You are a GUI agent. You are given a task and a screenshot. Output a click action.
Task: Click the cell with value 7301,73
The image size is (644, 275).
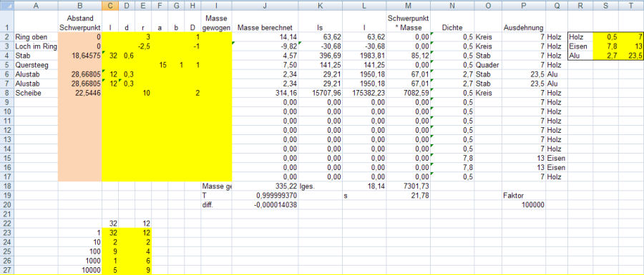tap(409, 186)
